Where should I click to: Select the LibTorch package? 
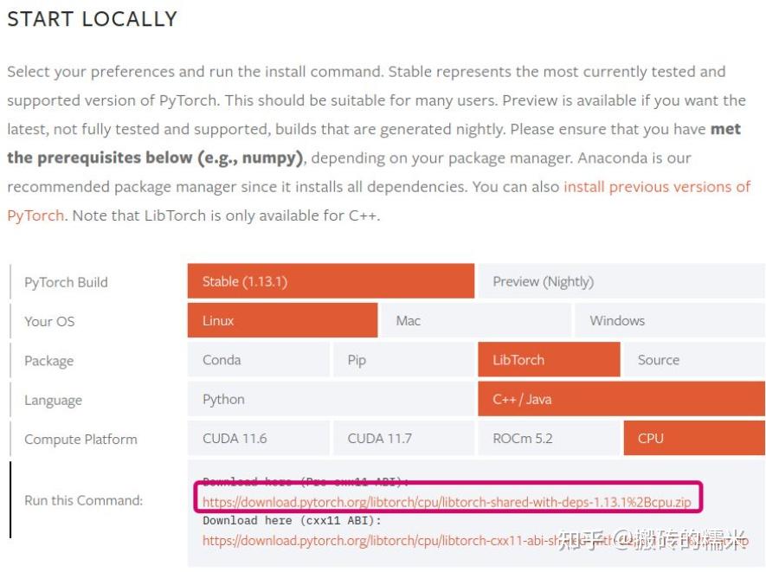tap(549, 360)
